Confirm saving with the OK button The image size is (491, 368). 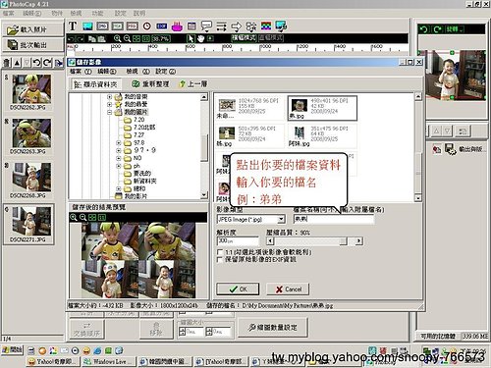coord(238,289)
